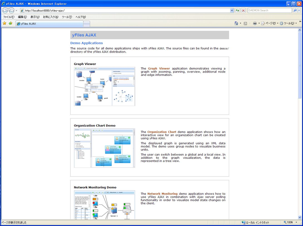Expand the address bar URL dropdown
The width and height of the screenshot is (303, 226).
tap(232, 11)
